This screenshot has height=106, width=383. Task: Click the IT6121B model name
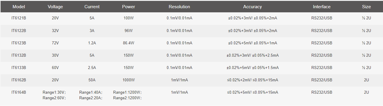[x=19, y=18]
